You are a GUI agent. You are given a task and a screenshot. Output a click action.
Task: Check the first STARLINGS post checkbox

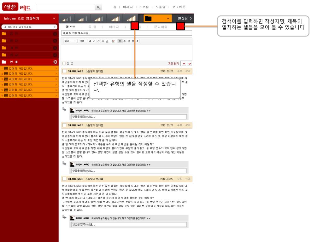click(x=64, y=71)
